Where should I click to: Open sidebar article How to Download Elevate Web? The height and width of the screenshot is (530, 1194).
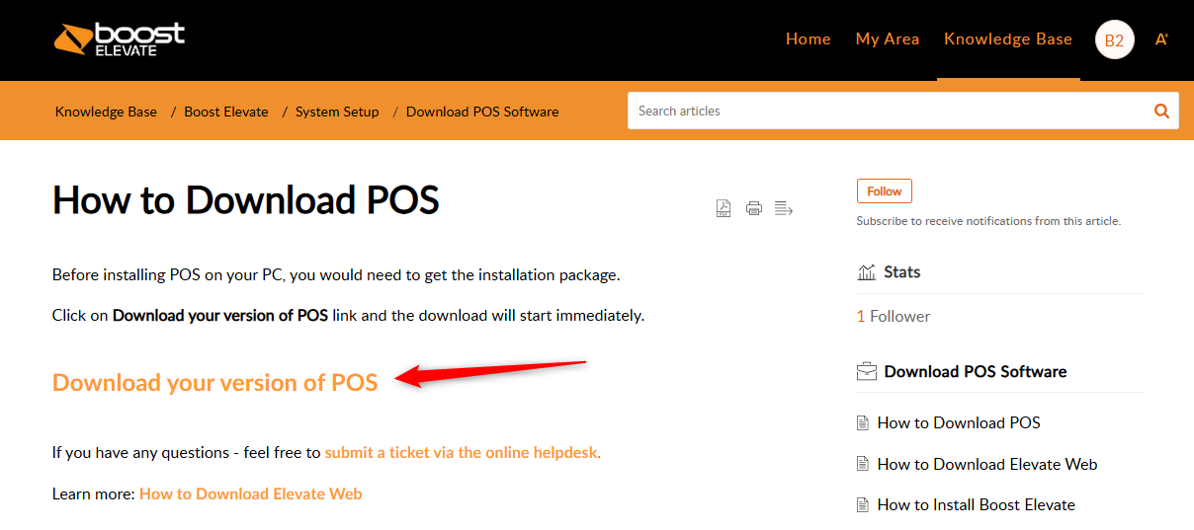coord(987,464)
